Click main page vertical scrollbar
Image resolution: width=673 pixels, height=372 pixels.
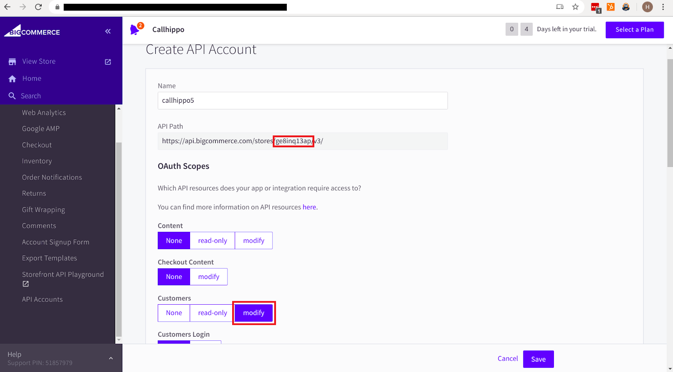coord(670,113)
